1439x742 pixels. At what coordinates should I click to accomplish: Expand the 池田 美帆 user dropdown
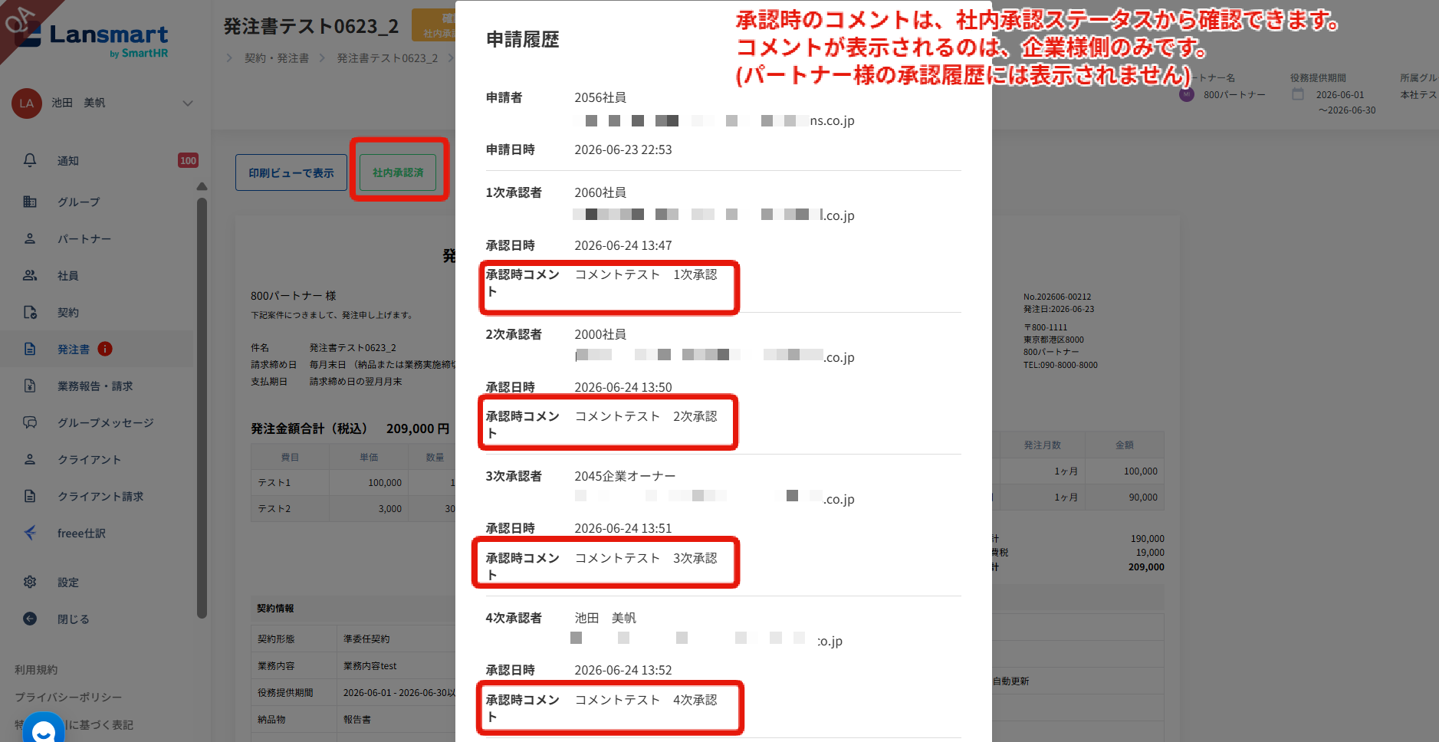tap(188, 103)
